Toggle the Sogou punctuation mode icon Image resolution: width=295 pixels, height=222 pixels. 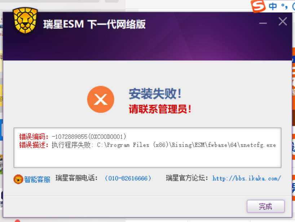pos(284,6)
